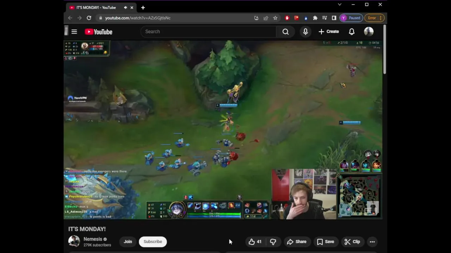
Task: Dislike the video with thumbs down
Action: coord(273,242)
